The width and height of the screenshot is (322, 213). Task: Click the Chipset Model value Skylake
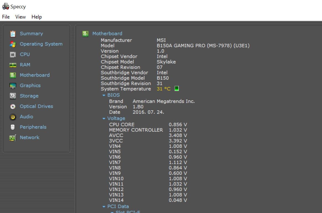pos(166,62)
